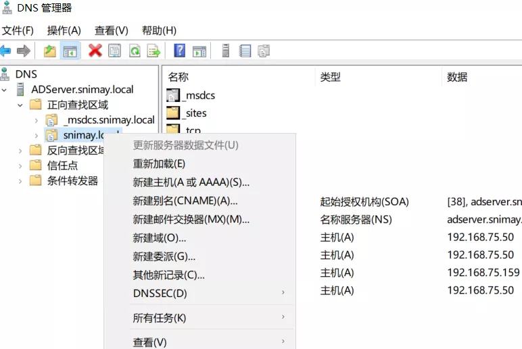Select 条件转发器 in the tree

pos(72,181)
